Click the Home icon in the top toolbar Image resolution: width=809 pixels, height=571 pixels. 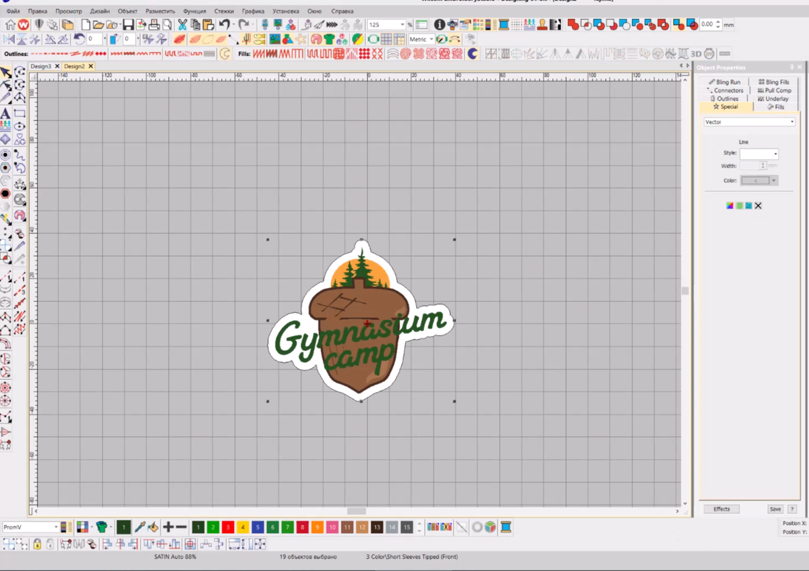pyautogui.click(x=11, y=24)
